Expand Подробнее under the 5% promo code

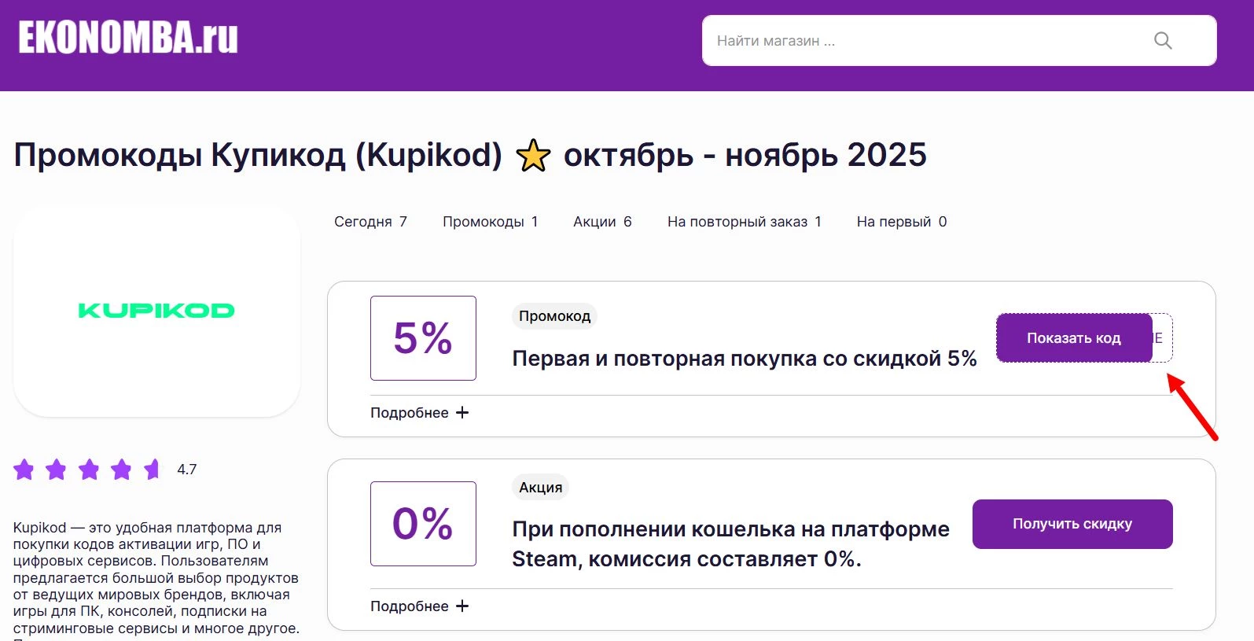pos(419,413)
